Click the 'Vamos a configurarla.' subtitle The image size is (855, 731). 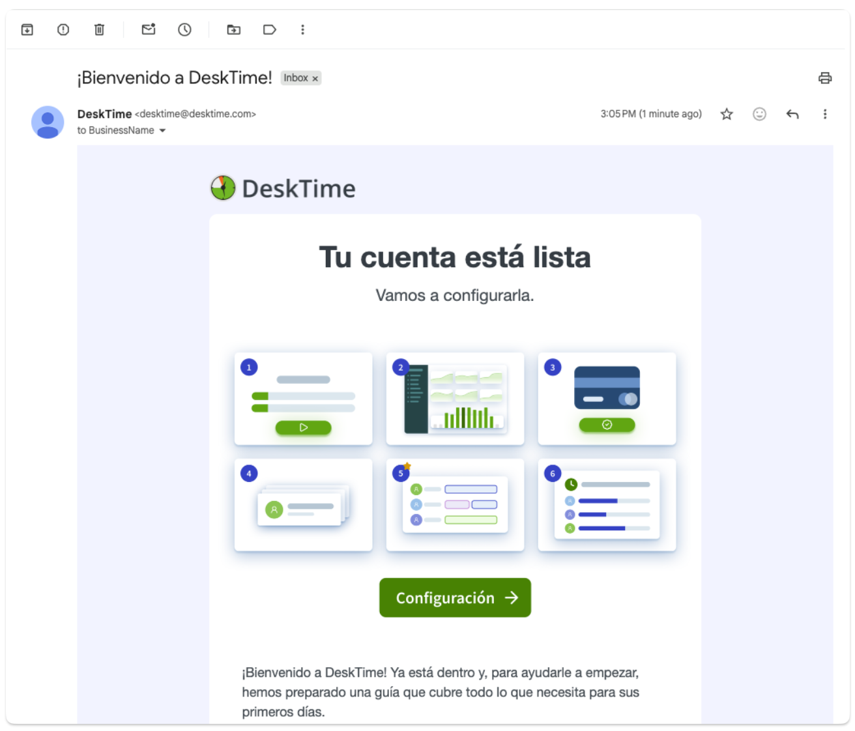click(x=455, y=296)
